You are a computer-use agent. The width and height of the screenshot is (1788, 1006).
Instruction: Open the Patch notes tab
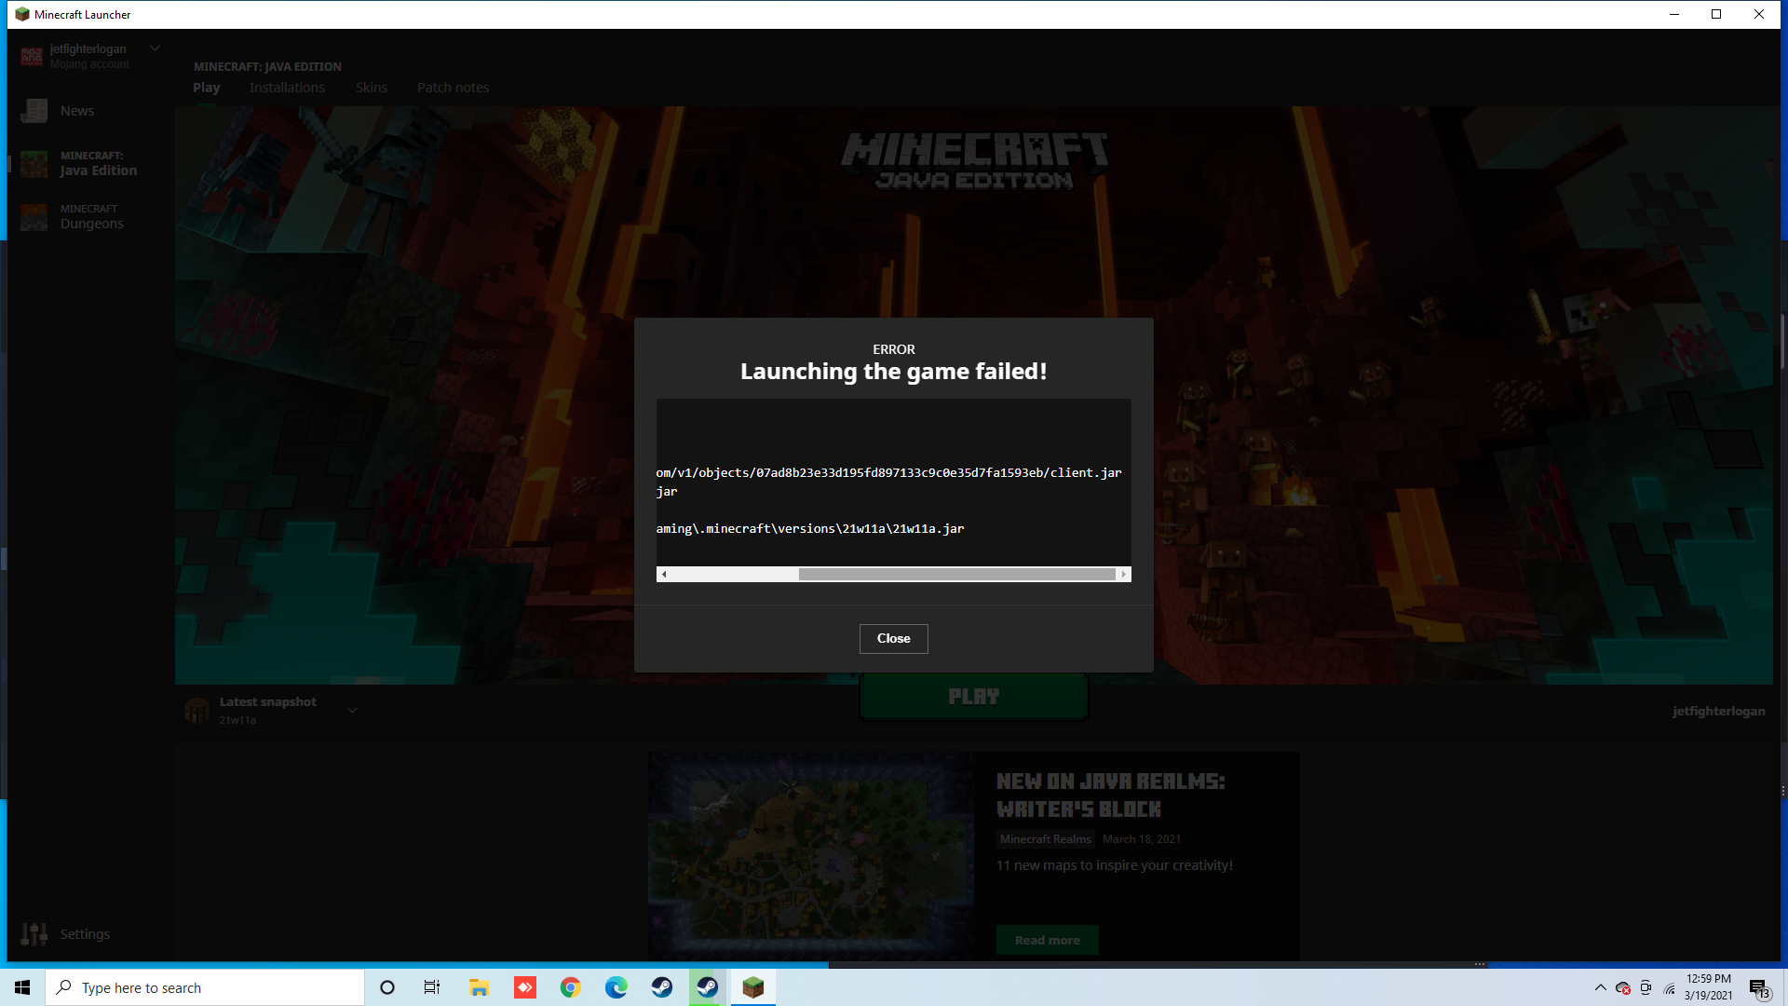pos(453,88)
